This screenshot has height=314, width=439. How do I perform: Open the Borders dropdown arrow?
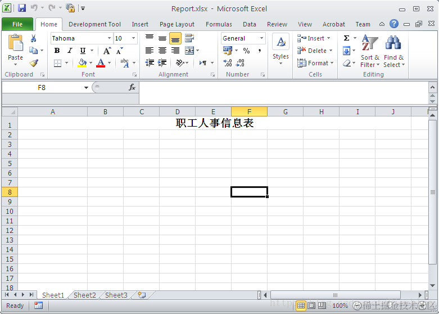67,63
